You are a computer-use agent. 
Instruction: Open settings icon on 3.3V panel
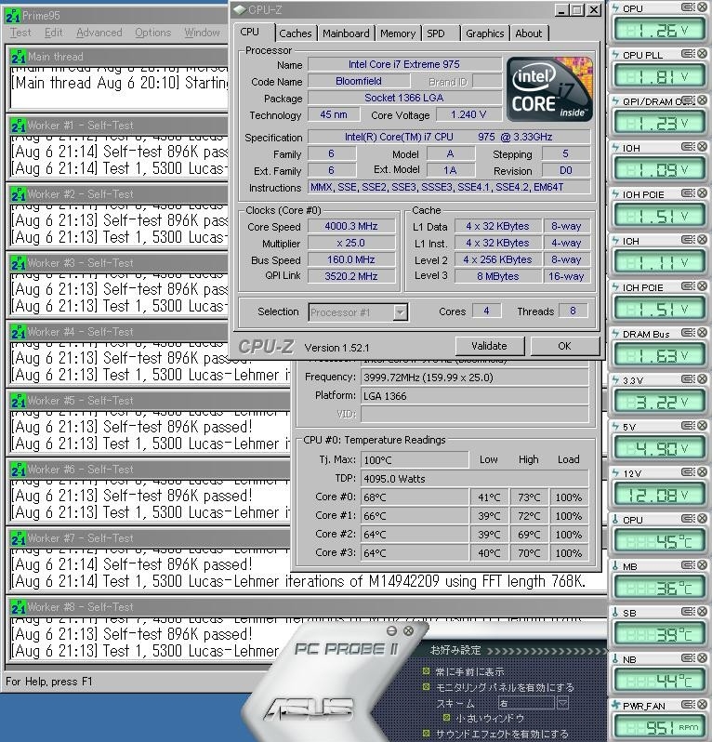(x=688, y=379)
